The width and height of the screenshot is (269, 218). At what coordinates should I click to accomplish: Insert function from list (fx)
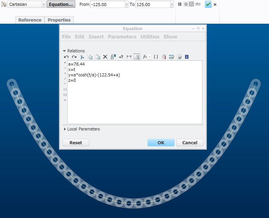coord(145,57)
